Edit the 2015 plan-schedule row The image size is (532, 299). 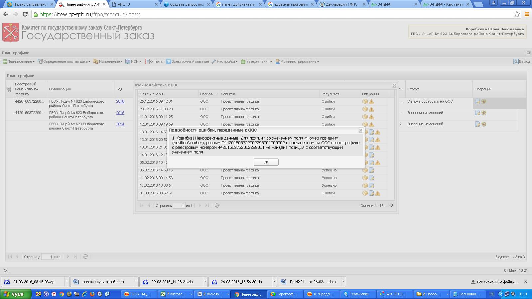[477, 113]
